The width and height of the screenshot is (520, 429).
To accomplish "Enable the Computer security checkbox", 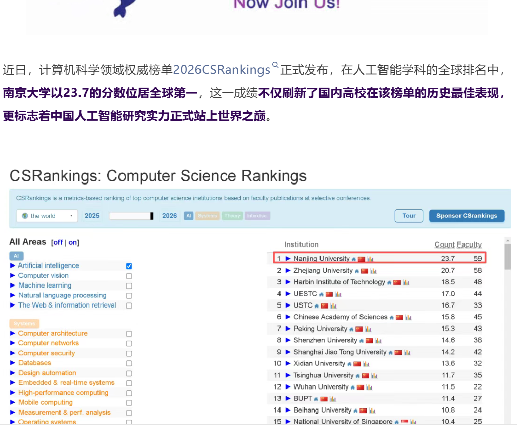I will pyautogui.click(x=129, y=354).
